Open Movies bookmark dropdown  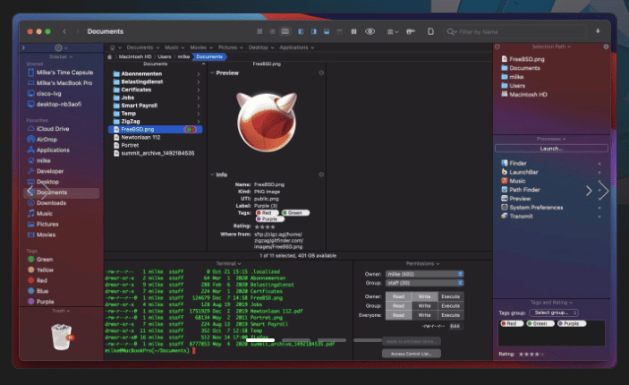tap(201, 47)
